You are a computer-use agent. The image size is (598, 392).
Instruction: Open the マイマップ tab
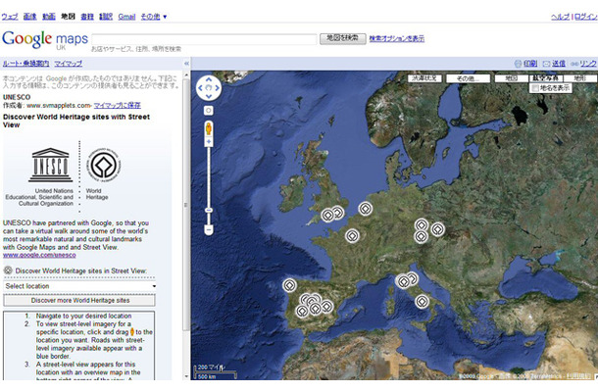68,64
